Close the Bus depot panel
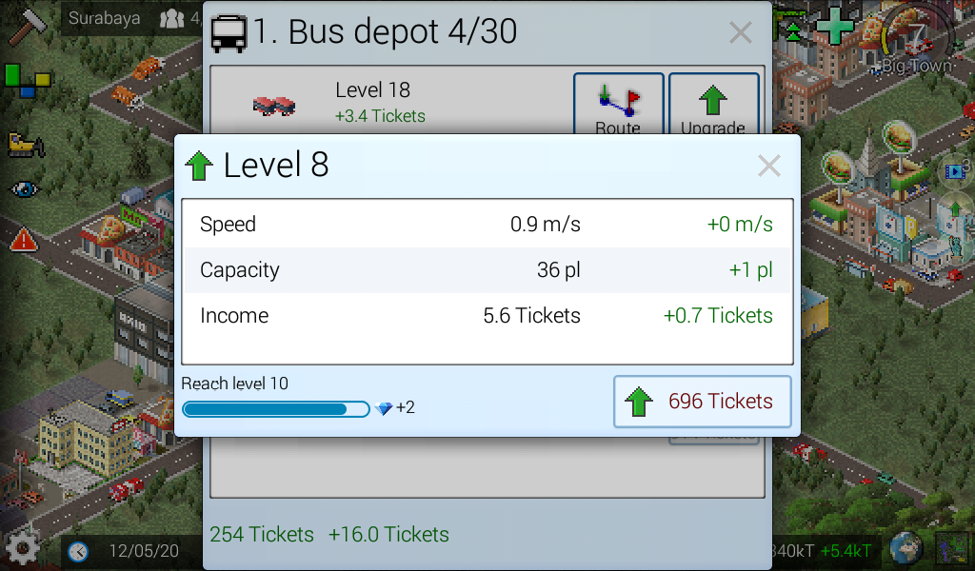Viewport: 975px width, 571px height. (741, 32)
